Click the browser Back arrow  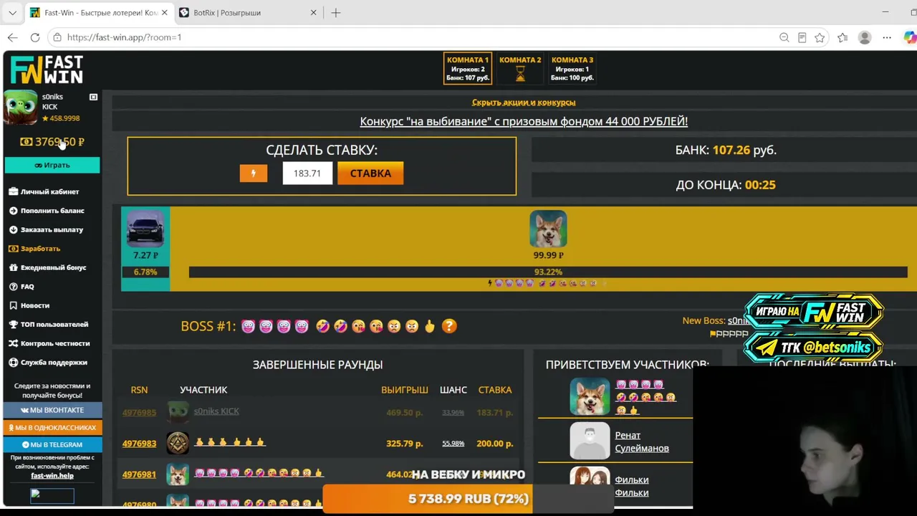pyautogui.click(x=13, y=37)
